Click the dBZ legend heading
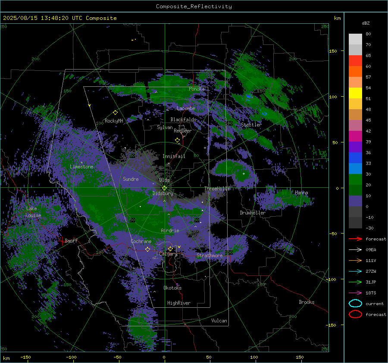388x363 pixels. coord(366,23)
